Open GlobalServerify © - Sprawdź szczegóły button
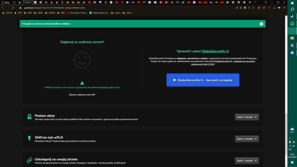Viewport: 297px width, 167px height. tap(203, 80)
